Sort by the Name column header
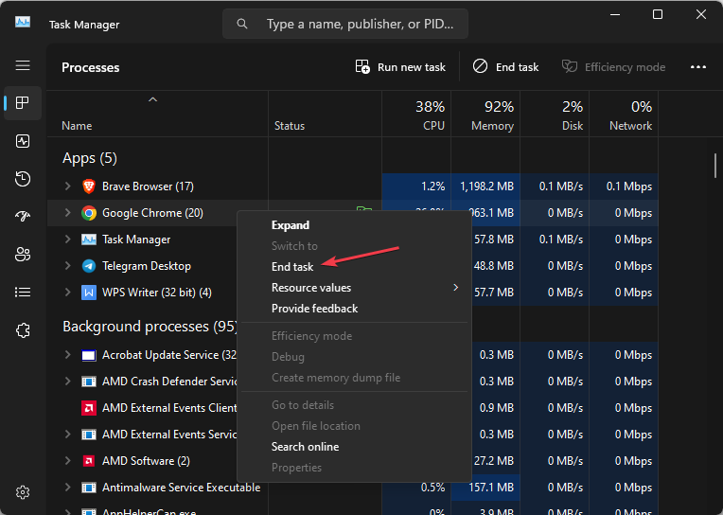Screen dimensions: 723x515 [x=157, y=114]
